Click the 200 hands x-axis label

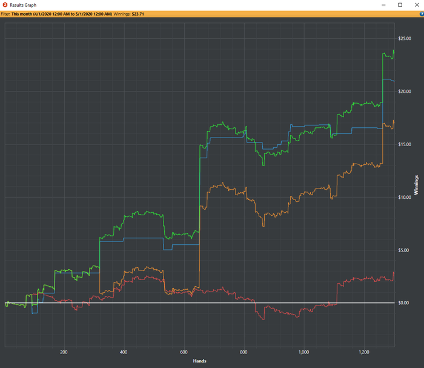pos(64,352)
